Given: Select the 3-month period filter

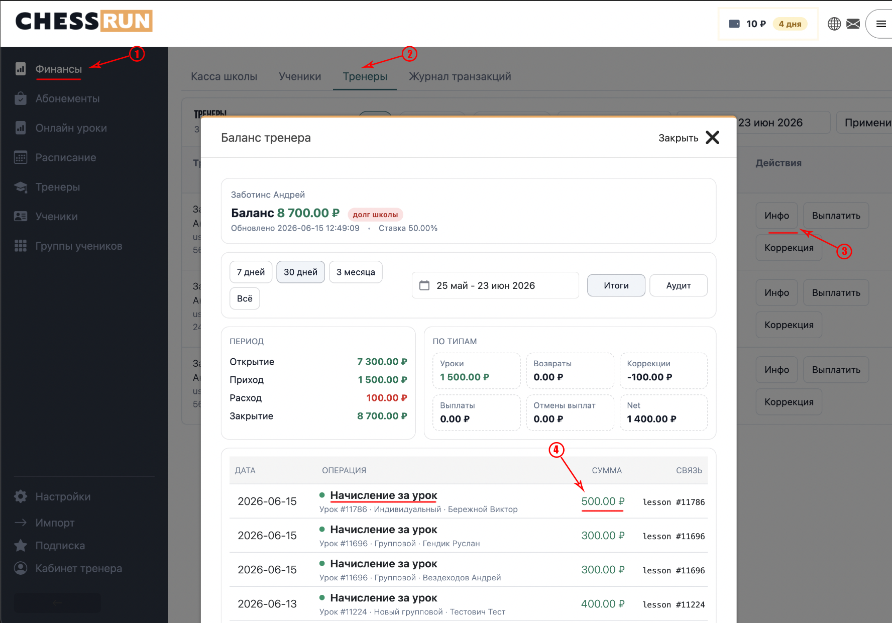Looking at the screenshot, I should coord(356,272).
